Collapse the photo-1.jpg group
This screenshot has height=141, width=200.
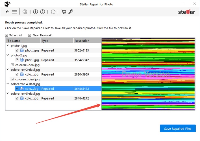tap(8, 45)
